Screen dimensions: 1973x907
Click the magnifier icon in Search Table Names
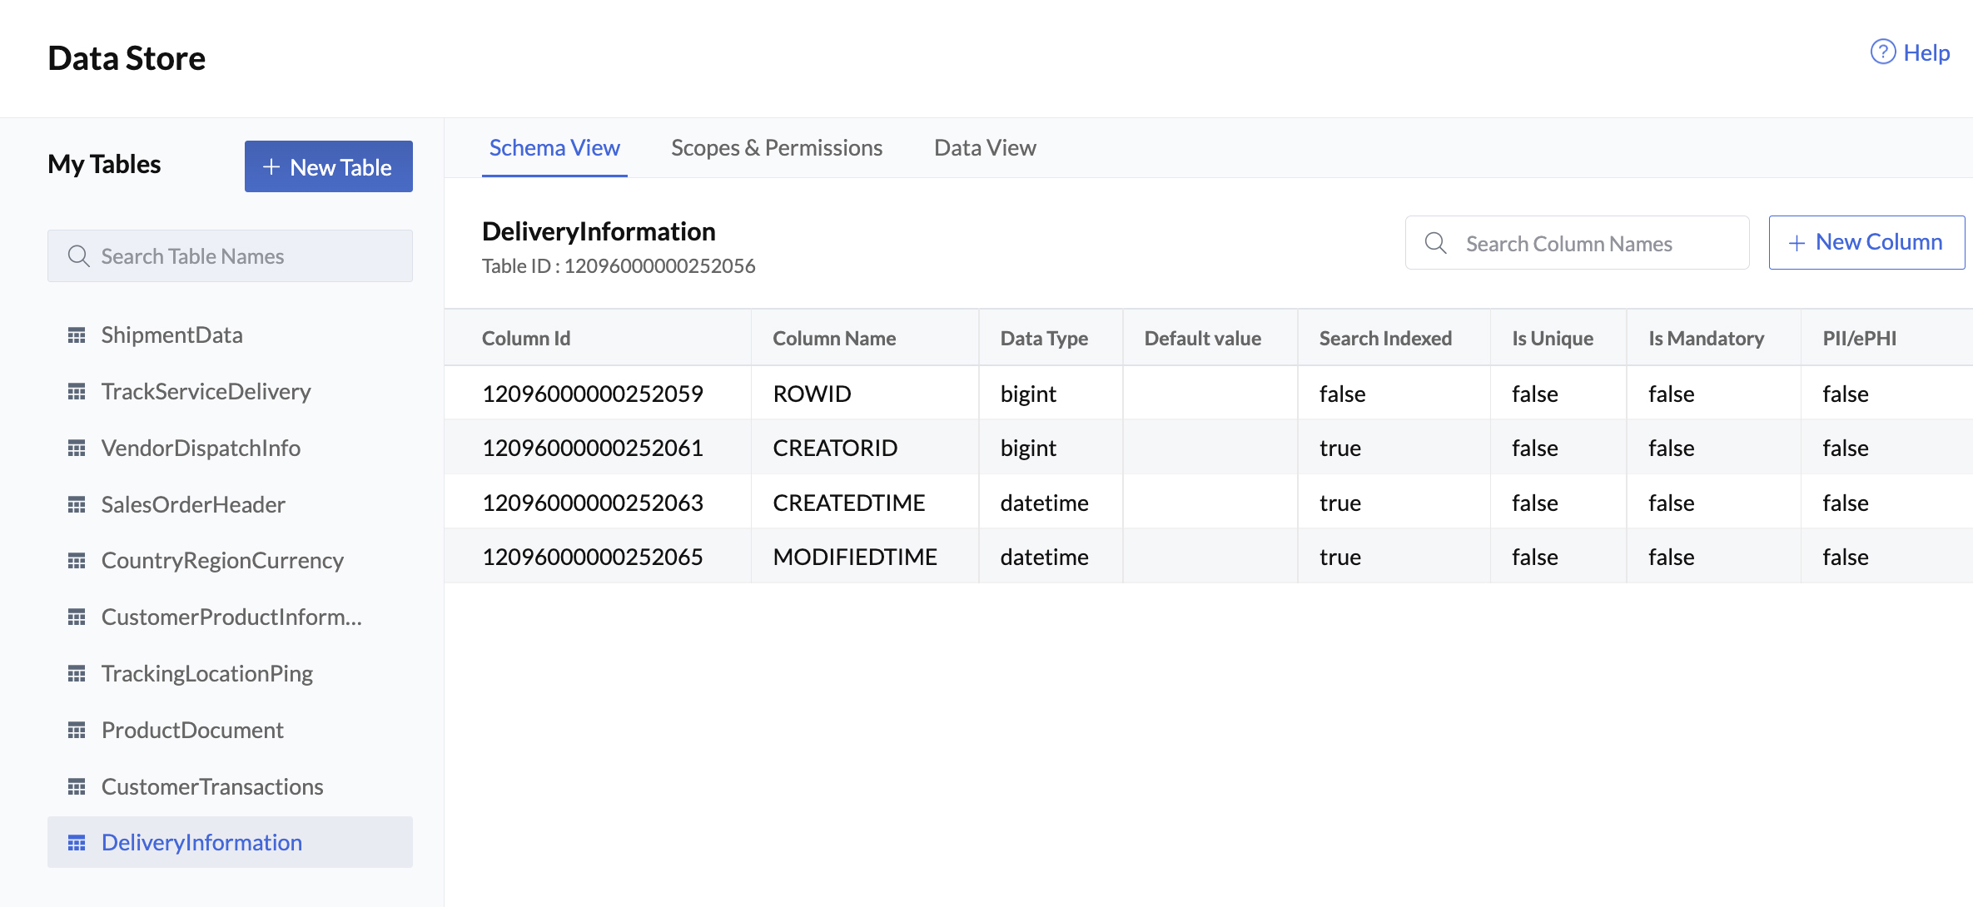click(x=78, y=255)
